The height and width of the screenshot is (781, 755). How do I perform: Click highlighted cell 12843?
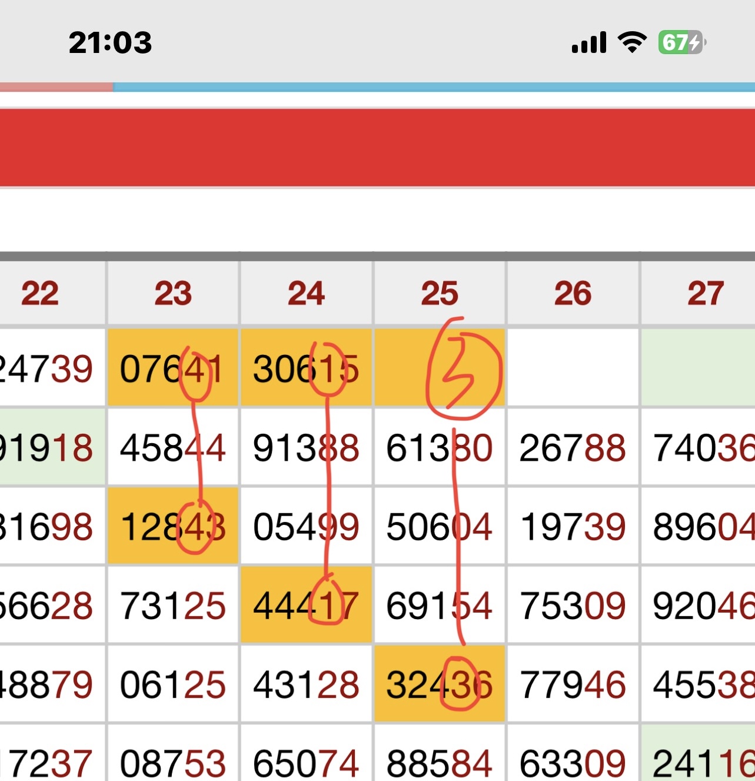pos(172,526)
